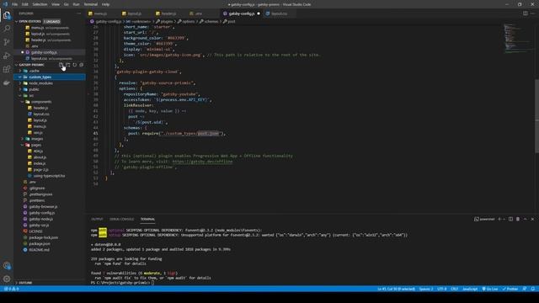The height and width of the screenshot is (303, 539).
Task: Click errors and warnings count in status bar
Action: pyautogui.click(x=12, y=289)
